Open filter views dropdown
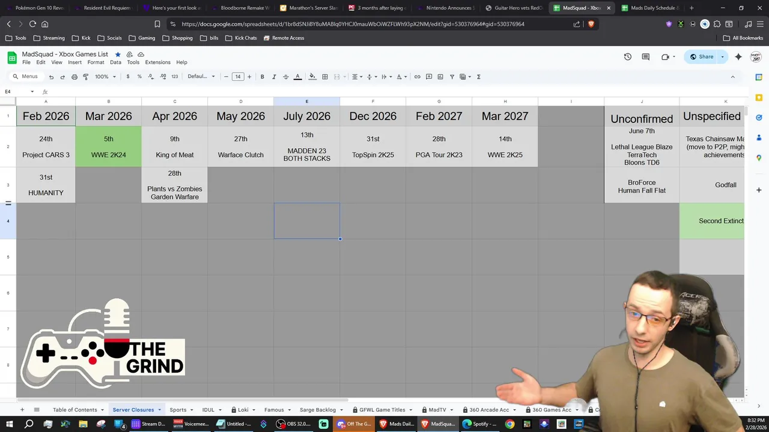769x432 pixels. pos(465,77)
